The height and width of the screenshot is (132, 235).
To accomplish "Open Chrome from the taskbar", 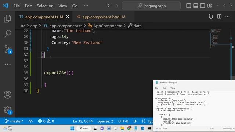I will tap(129, 128).
